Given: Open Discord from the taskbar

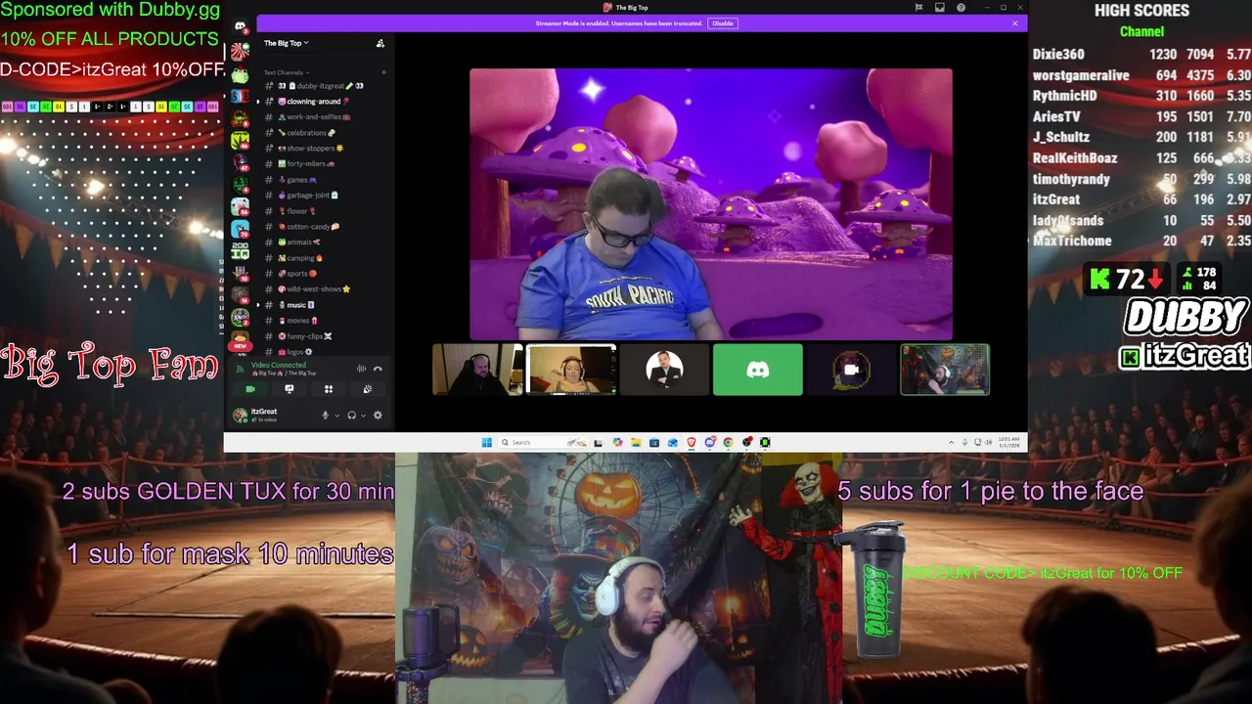Looking at the screenshot, I should point(710,442).
